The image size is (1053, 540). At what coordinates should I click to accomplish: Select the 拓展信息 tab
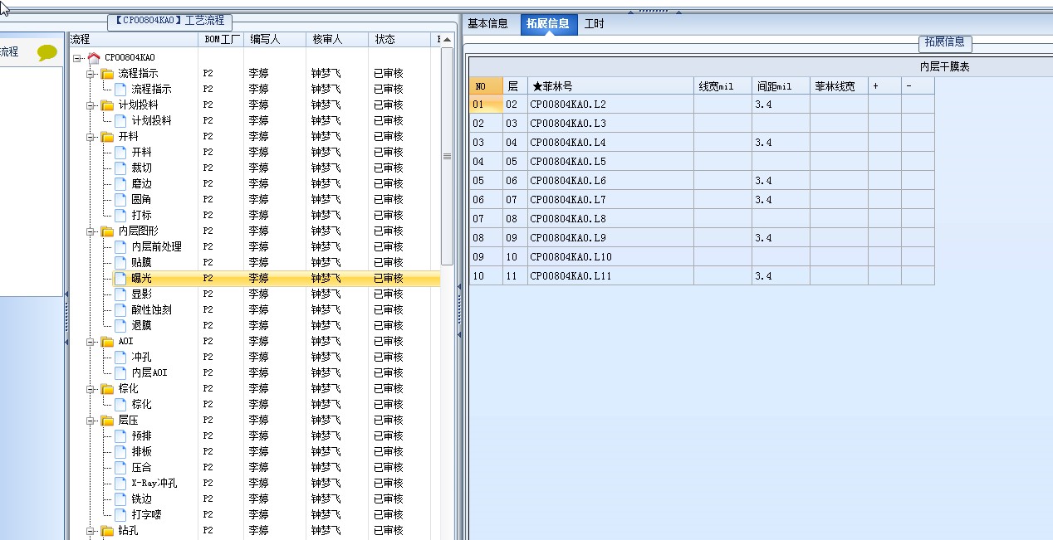(x=549, y=24)
